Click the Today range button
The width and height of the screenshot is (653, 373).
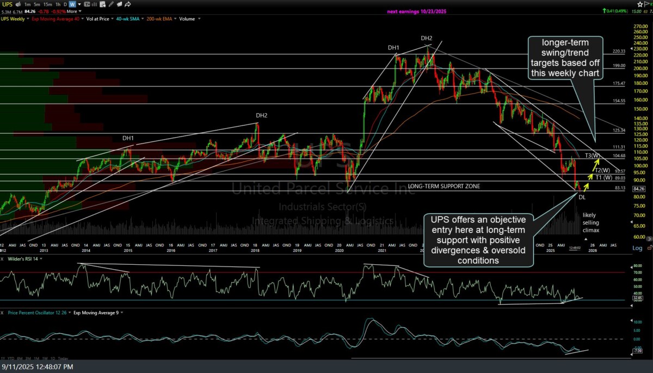(63, 358)
